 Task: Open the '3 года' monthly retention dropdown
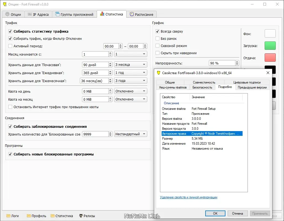tap(131, 80)
